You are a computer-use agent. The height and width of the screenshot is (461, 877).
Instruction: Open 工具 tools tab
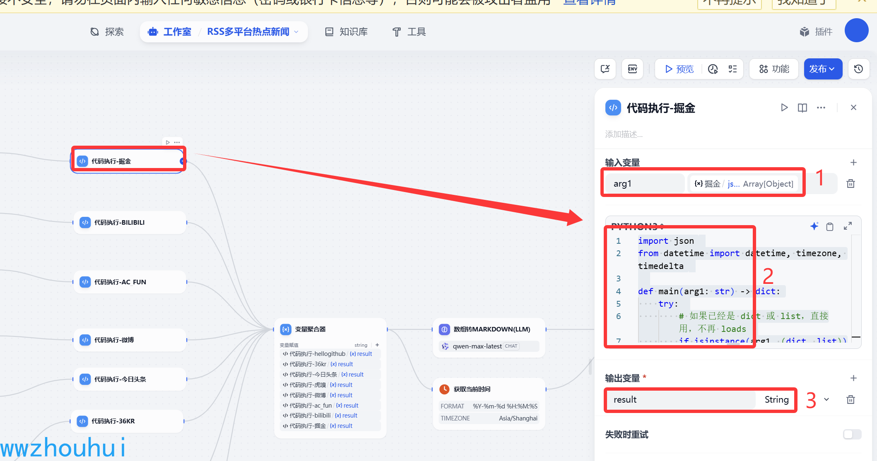point(409,32)
